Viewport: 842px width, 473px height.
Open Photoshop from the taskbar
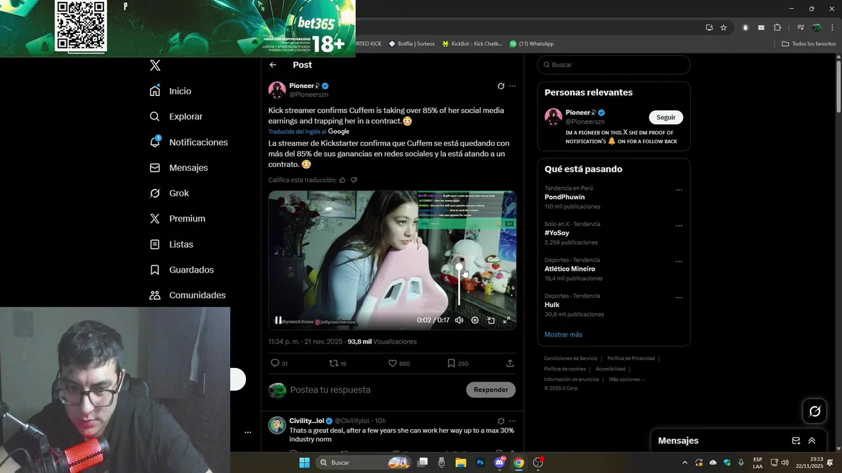pos(480,462)
